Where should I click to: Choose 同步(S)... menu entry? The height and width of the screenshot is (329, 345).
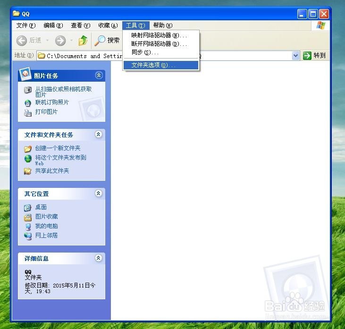coord(161,52)
